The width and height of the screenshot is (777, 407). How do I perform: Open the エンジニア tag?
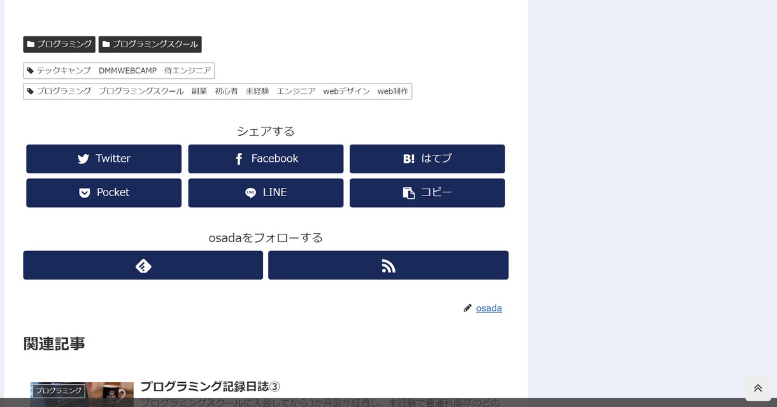point(296,91)
